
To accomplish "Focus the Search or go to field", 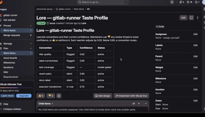I will point(103,2).
